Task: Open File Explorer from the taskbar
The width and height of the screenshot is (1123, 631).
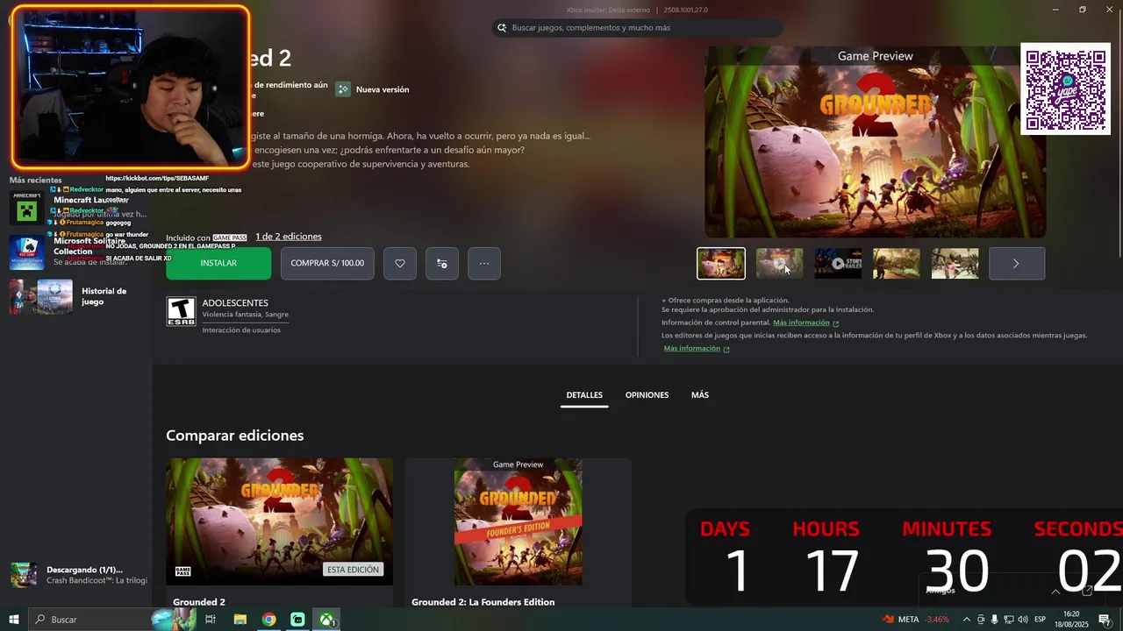Action: click(240, 620)
